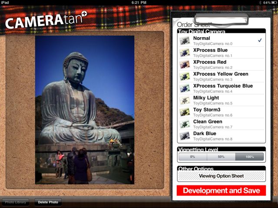Choose XProcess Blue filter label
Screen dimensions: 278x208
coord(210,50)
